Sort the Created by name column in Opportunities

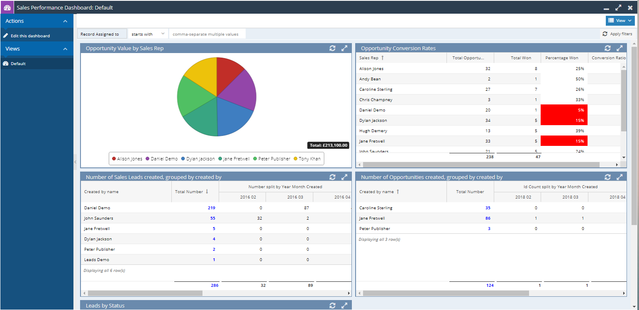pyautogui.click(x=398, y=191)
